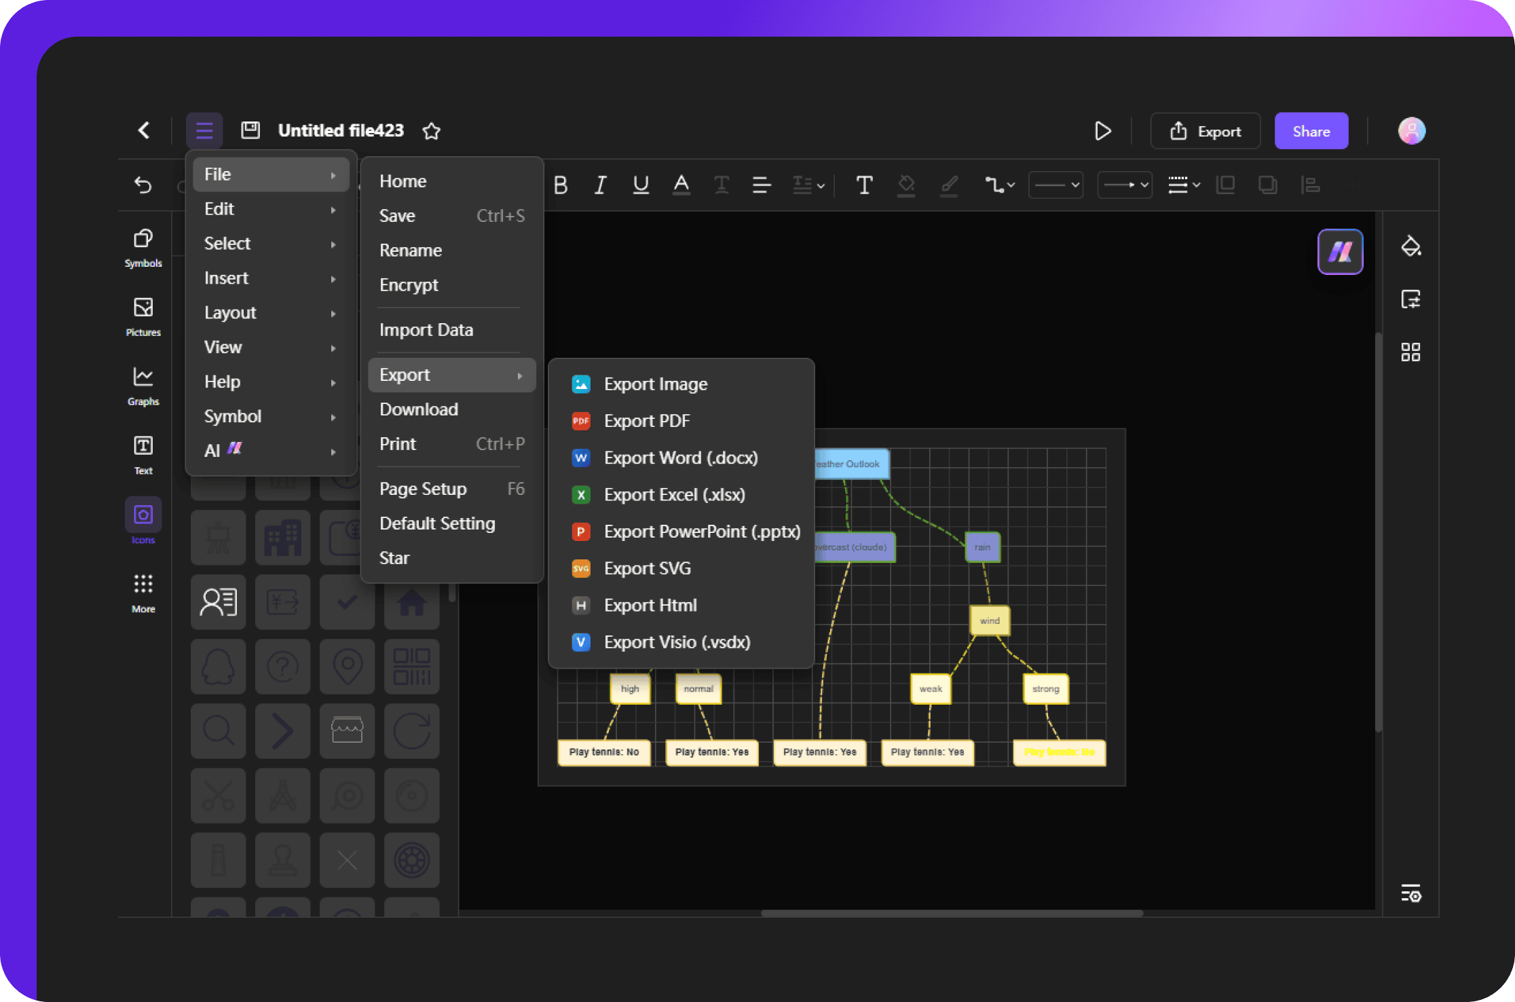
Task: Click the top-right Export button
Action: click(x=1205, y=131)
